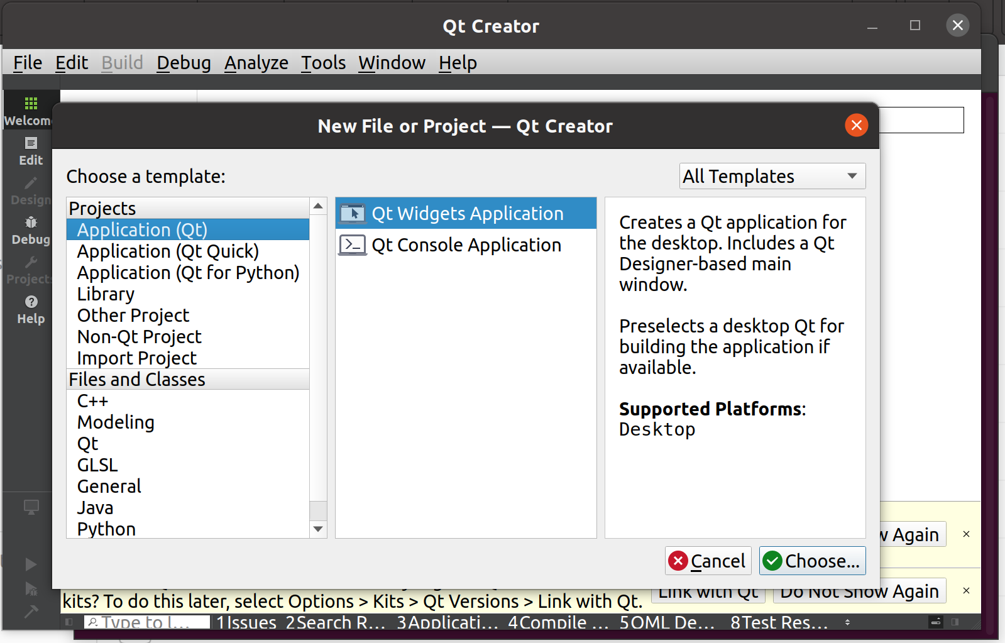Open the 4 Compile Output pane
This screenshot has height=643, width=1005.
tap(558, 622)
